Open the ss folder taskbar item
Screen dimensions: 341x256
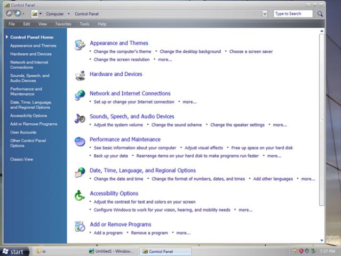pos(59,251)
